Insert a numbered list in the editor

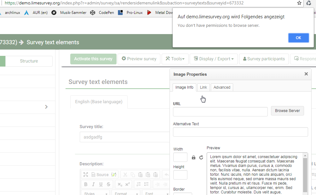[x=138, y=184]
